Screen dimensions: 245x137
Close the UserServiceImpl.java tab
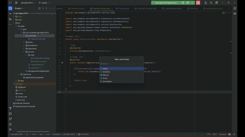(112, 8)
